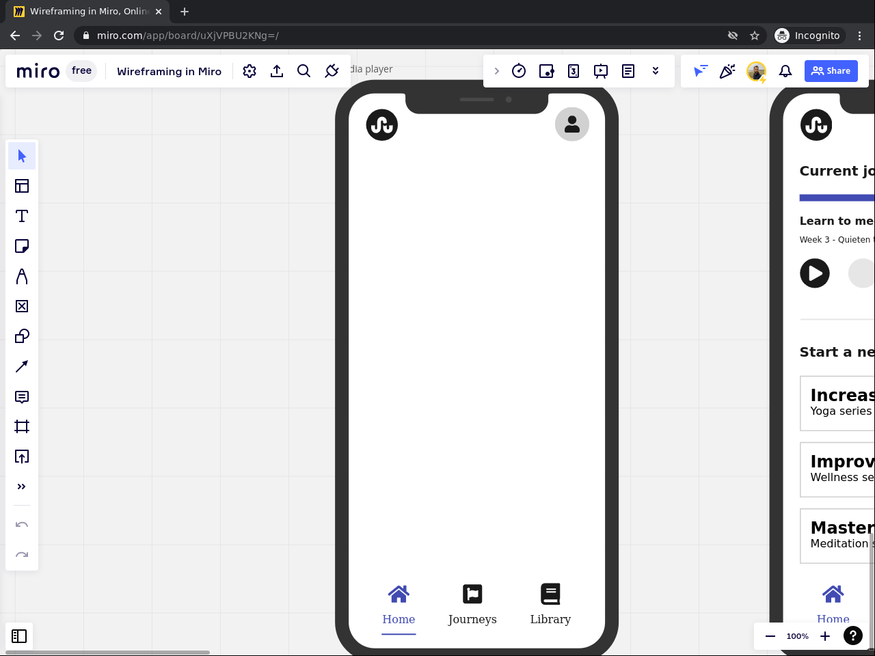Toggle the frames panel at bottom left
This screenshot has height=656, width=875.
pos(19,636)
